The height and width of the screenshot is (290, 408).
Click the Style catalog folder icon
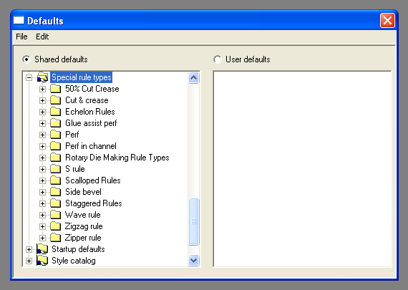pyautogui.click(x=42, y=261)
